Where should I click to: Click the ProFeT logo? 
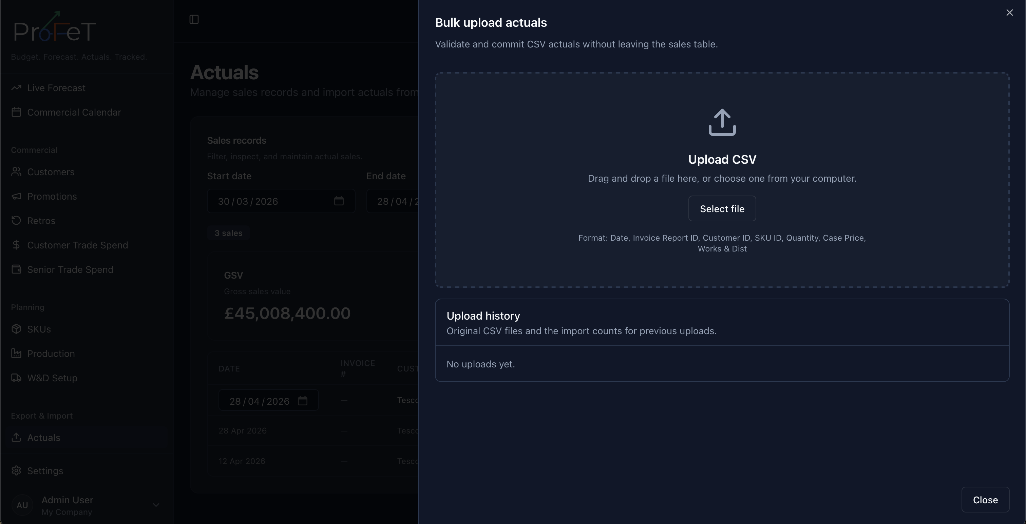(x=55, y=27)
